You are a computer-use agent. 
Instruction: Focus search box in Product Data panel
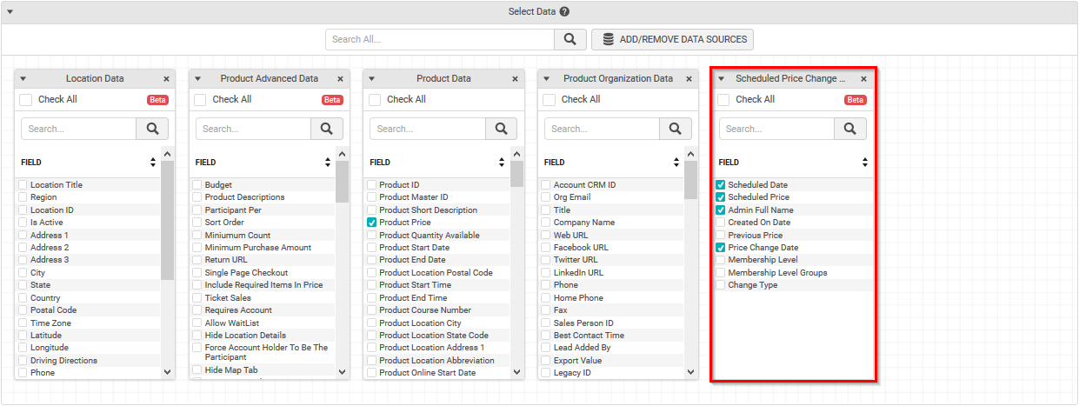point(428,129)
